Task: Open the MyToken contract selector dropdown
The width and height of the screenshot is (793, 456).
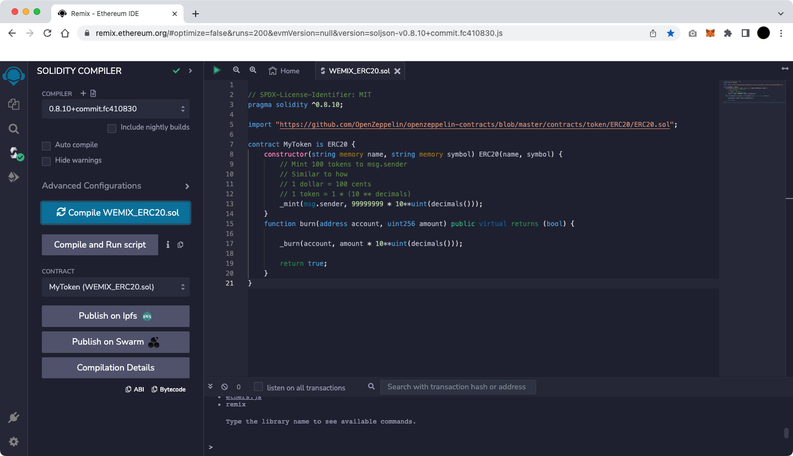Action: (x=116, y=287)
